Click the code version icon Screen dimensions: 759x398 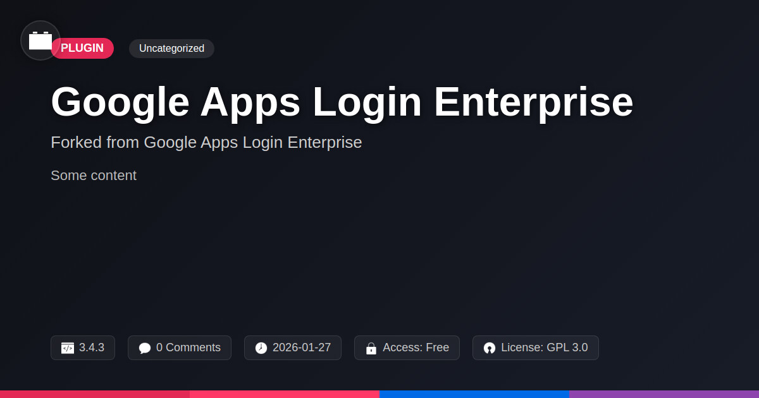68,348
